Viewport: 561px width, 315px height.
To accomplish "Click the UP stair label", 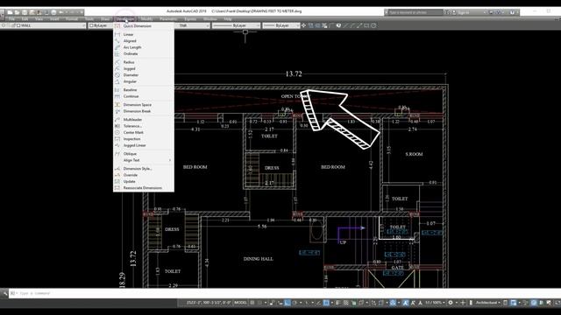I will pos(343,242).
